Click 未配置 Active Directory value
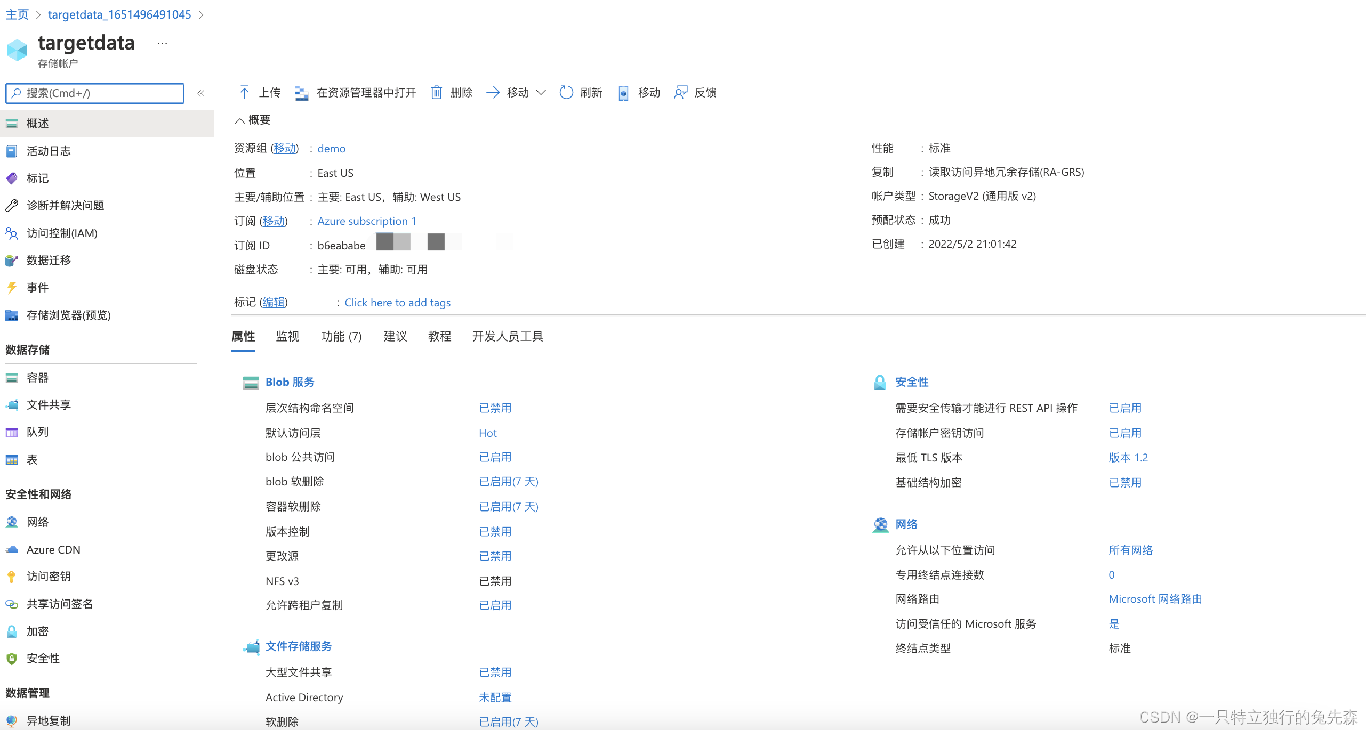The width and height of the screenshot is (1366, 730). pos(495,697)
